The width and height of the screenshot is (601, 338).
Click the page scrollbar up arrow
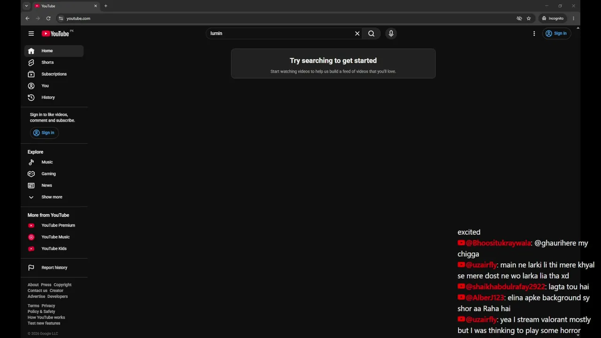pos(578,28)
